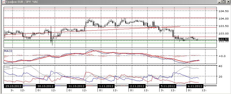
Task: Click the window title 'График EUR /JPY ЧАС'
Action: 22,2
